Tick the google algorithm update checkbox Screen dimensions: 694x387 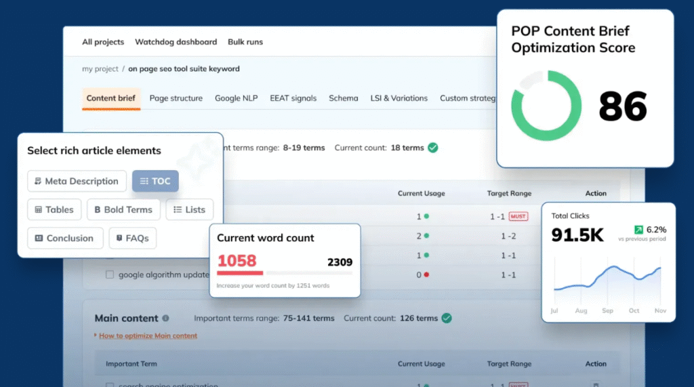pos(109,275)
